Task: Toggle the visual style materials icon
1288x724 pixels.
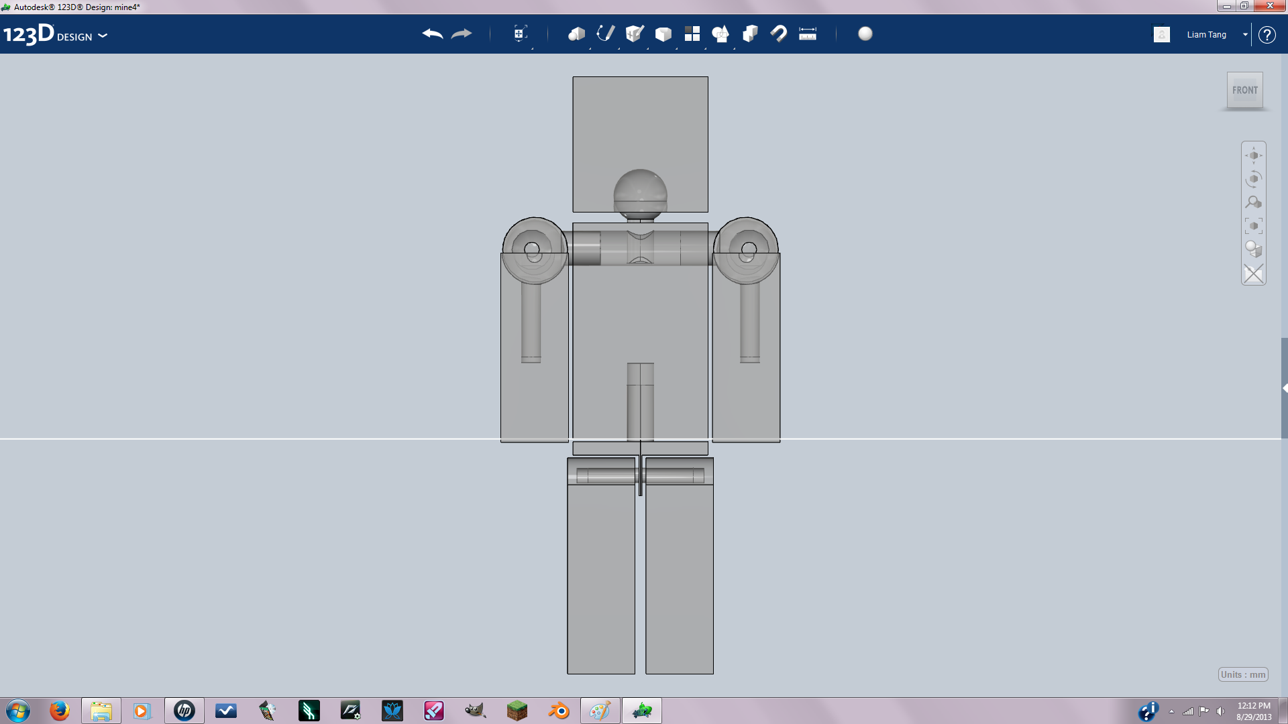Action: (1254, 249)
